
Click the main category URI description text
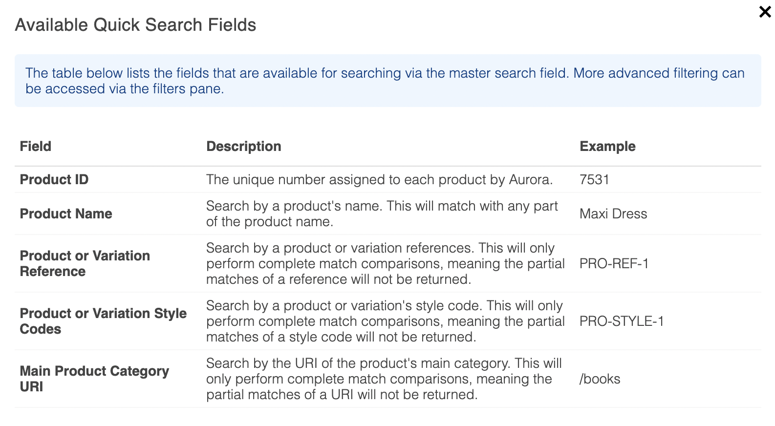384,379
